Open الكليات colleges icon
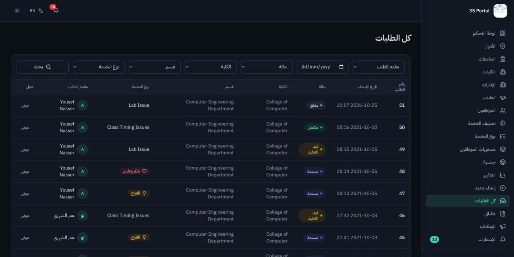This screenshot has width=514, height=257. tap(503, 72)
